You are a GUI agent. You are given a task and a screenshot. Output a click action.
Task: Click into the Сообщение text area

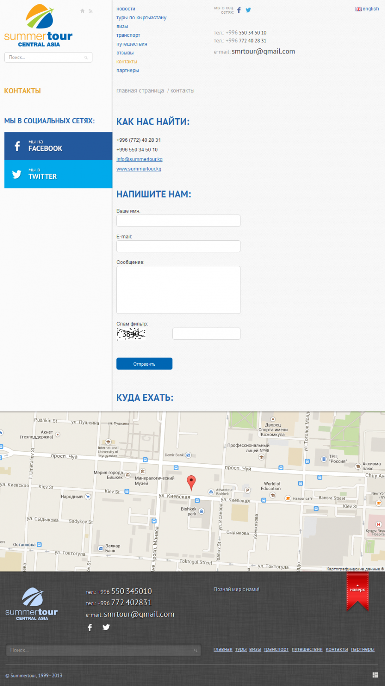tap(178, 290)
